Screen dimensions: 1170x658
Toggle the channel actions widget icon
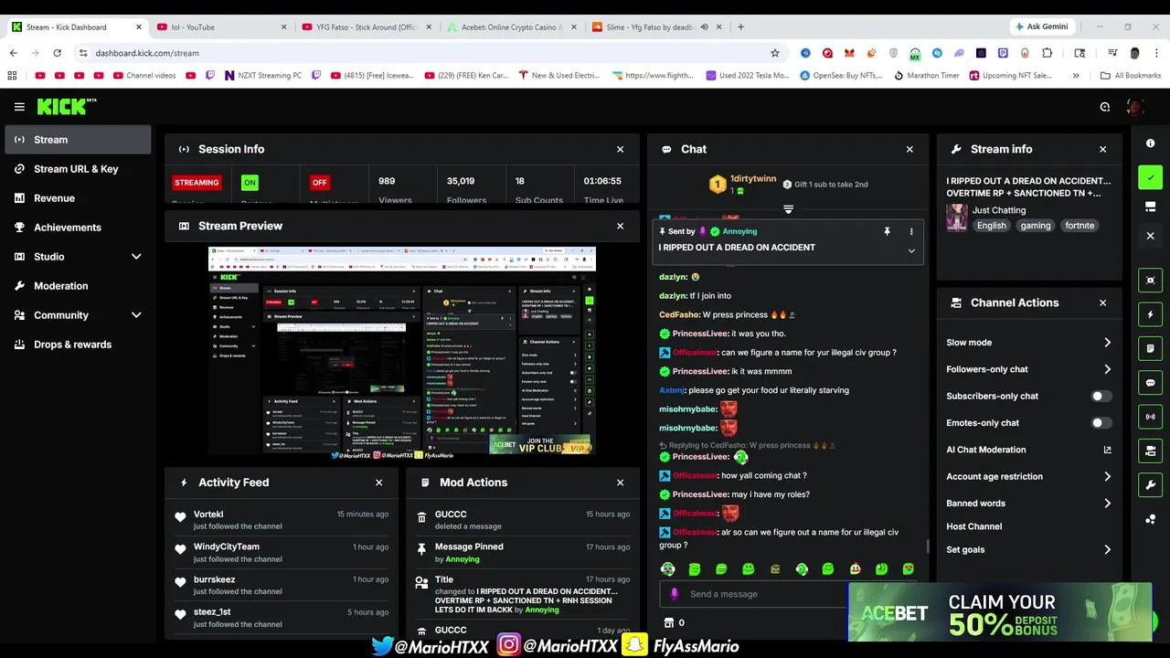coord(1150,451)
